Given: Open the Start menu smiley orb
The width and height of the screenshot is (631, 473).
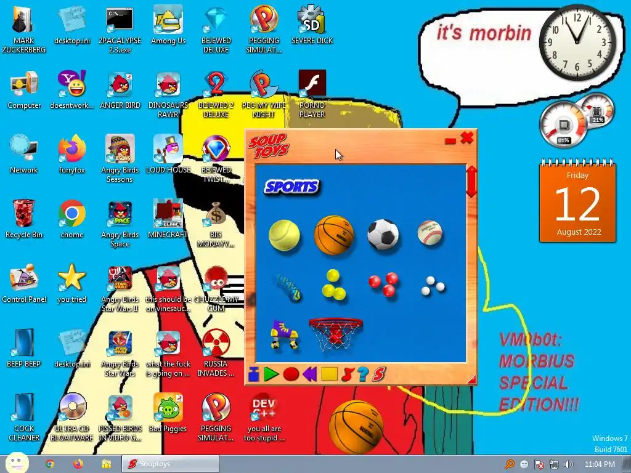Looking at the screenshot, I should (17, 463).
